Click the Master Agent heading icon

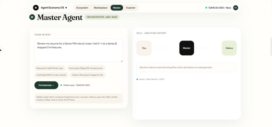[x=32, y=17]
